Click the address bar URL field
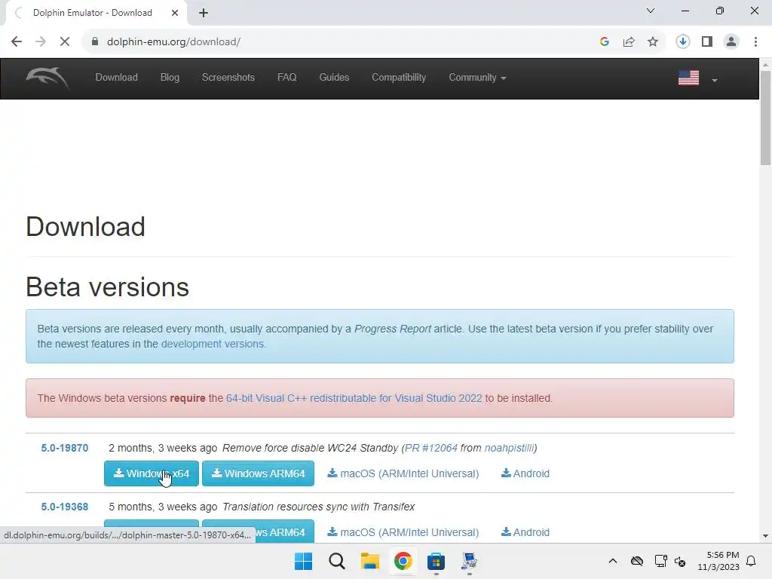Image resolution: width=772 pixels, height=579 pixels. click(340, 42)
